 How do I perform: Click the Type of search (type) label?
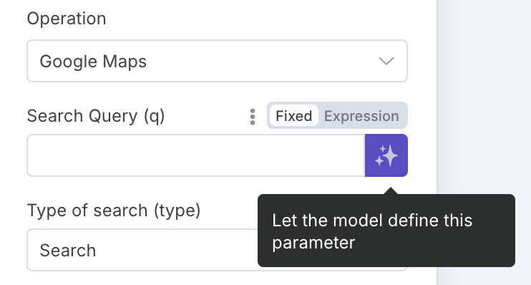(x=114, y=211)
